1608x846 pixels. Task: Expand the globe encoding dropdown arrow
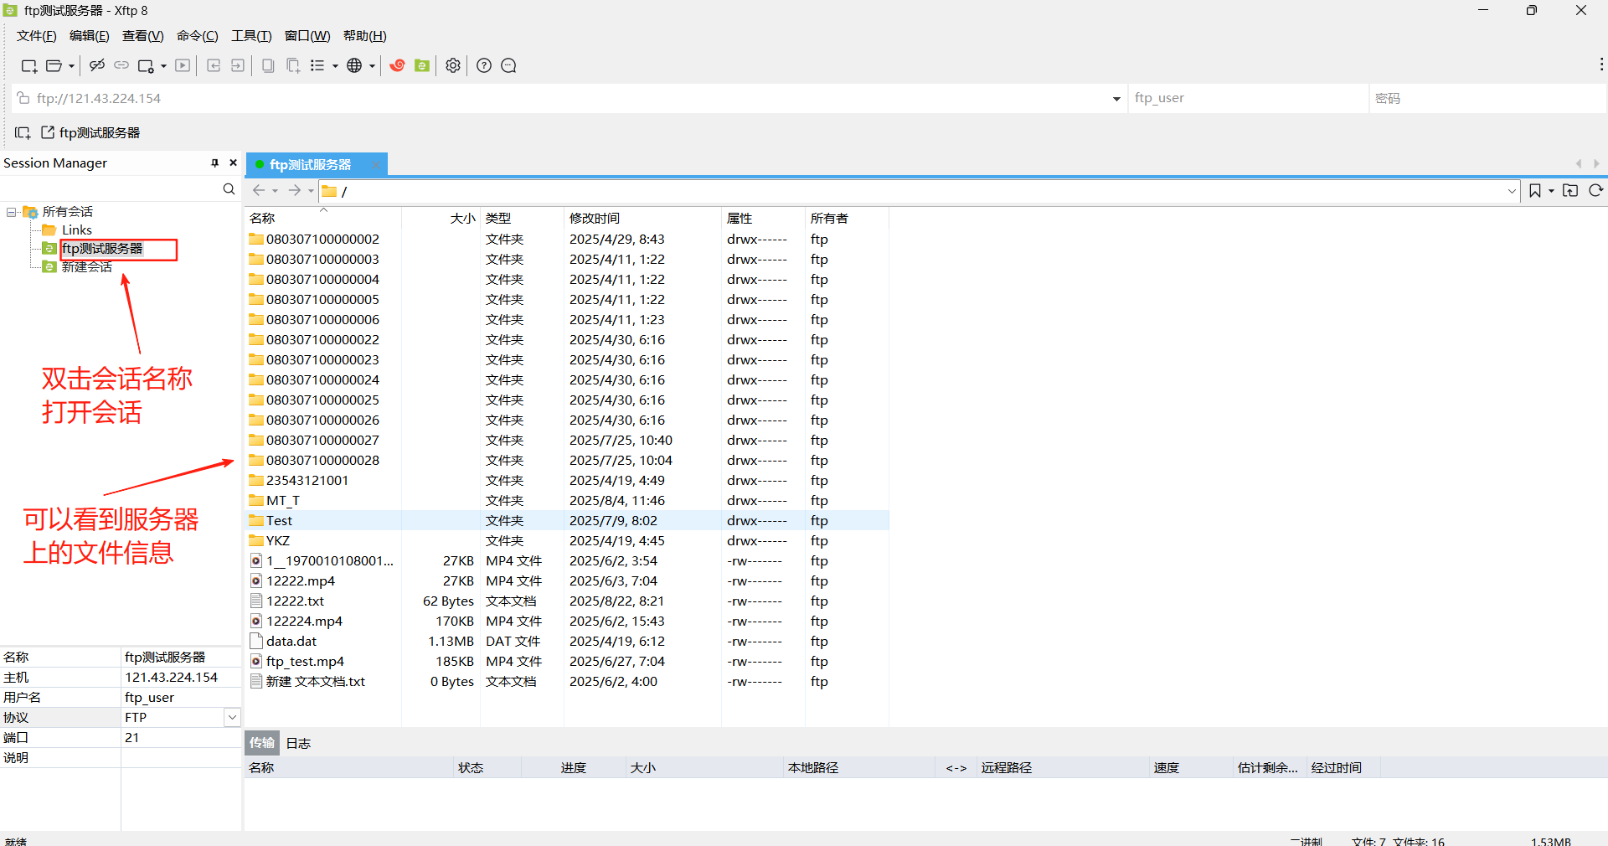click(x=372, y=66)
